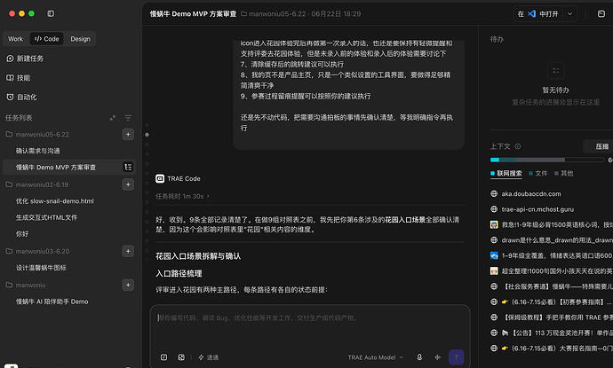Switch to the Work mode tab
The image size is (613, 368).
(x=15, y=39)
